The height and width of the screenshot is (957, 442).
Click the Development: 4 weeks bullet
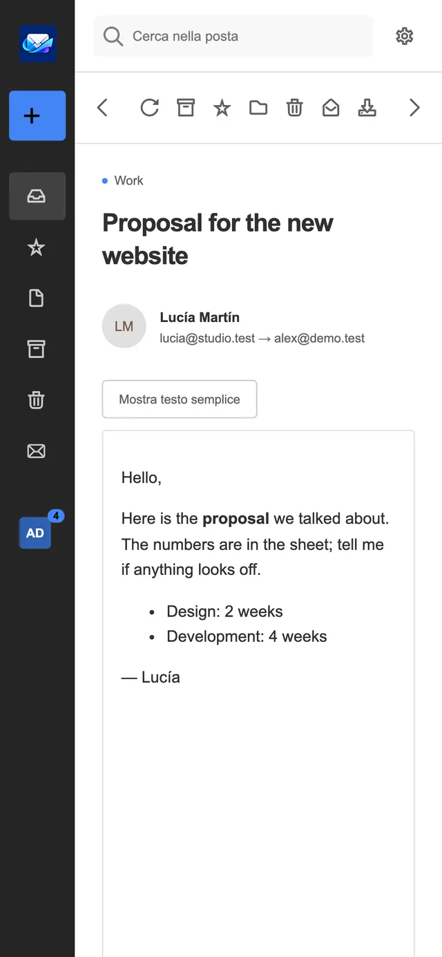click(x=247, y=636)
